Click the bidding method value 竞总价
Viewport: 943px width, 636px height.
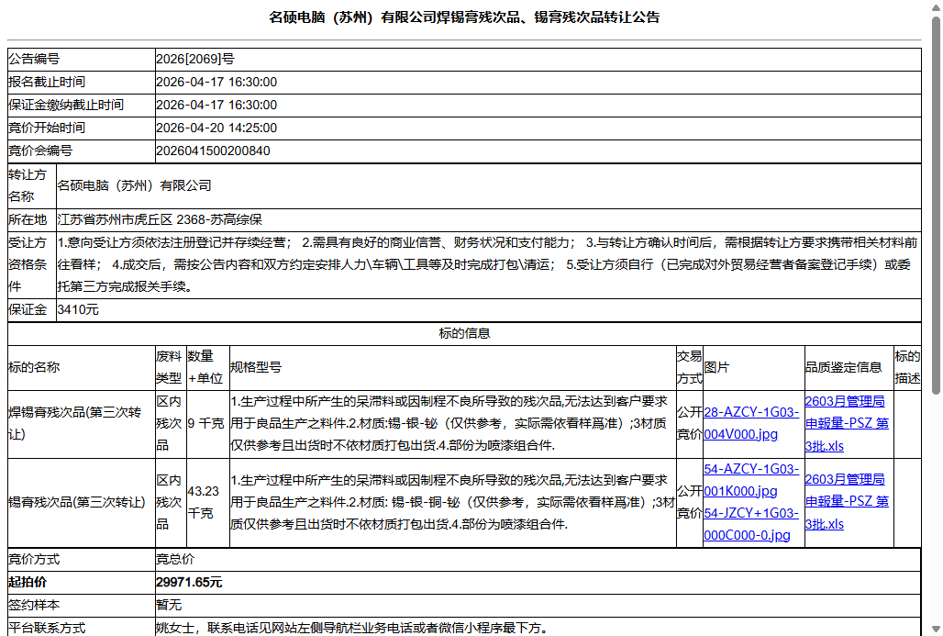click(175, 559)
